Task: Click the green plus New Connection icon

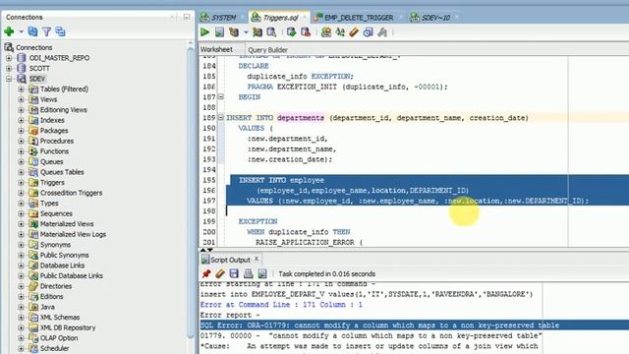Action: 9,31
